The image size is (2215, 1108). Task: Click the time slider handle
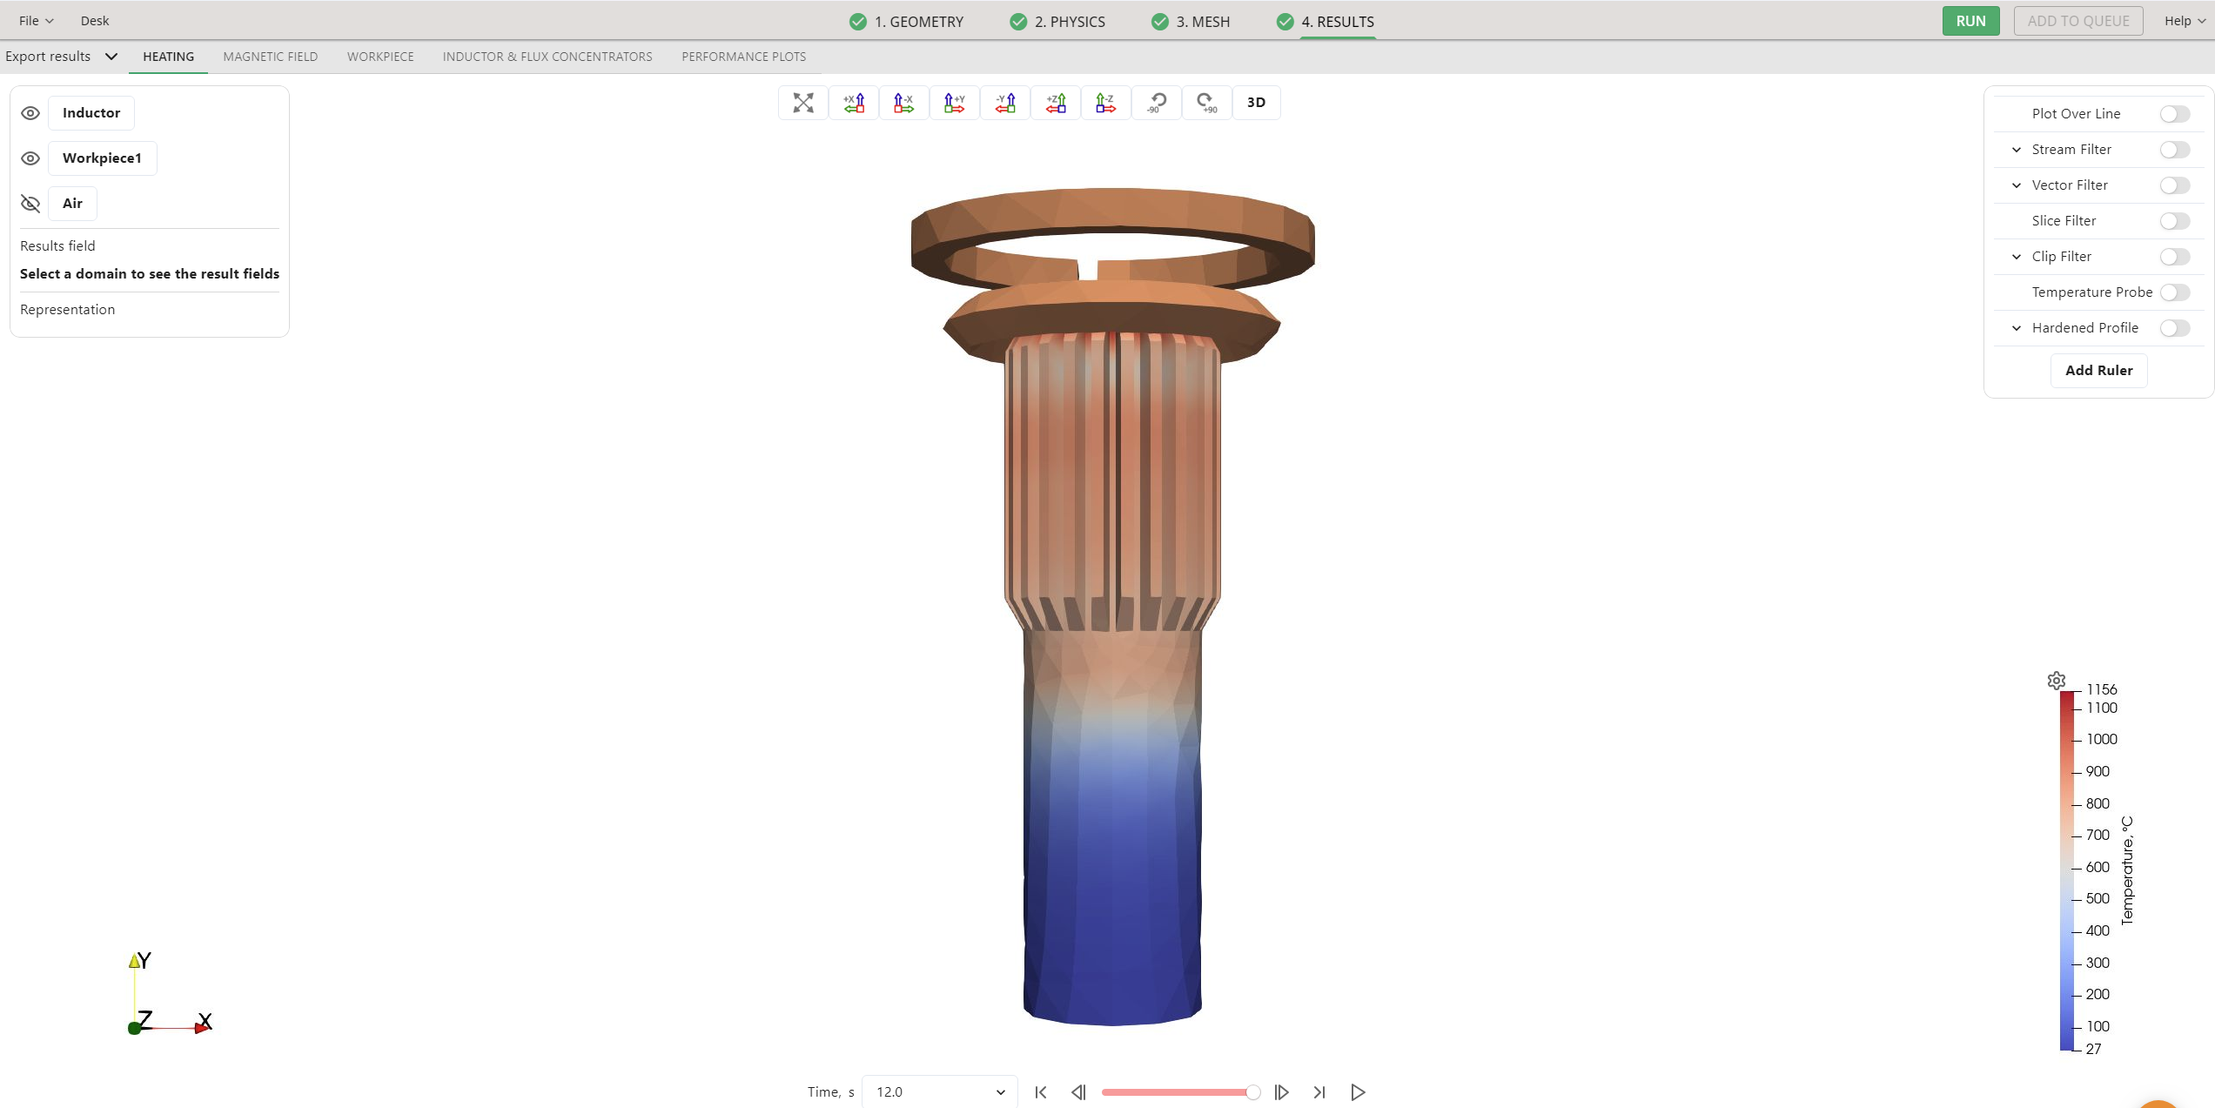[1252, 1092]
